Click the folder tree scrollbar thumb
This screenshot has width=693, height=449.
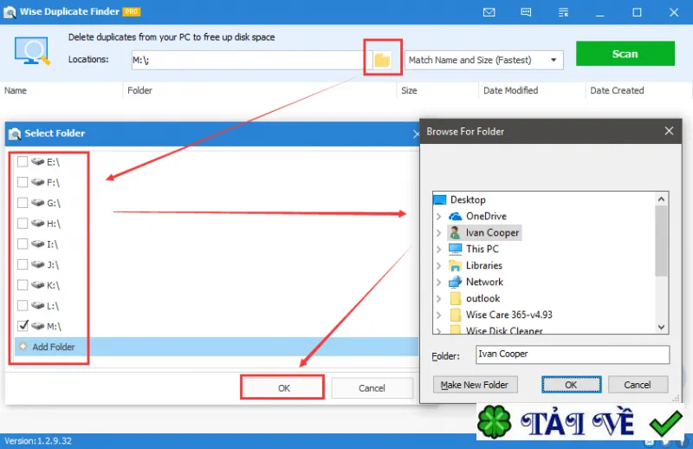tap(661, 240)
